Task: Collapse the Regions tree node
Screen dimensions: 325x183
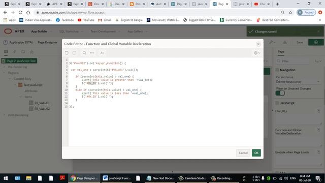Action: pyautogui.click(x=5, y=73)
